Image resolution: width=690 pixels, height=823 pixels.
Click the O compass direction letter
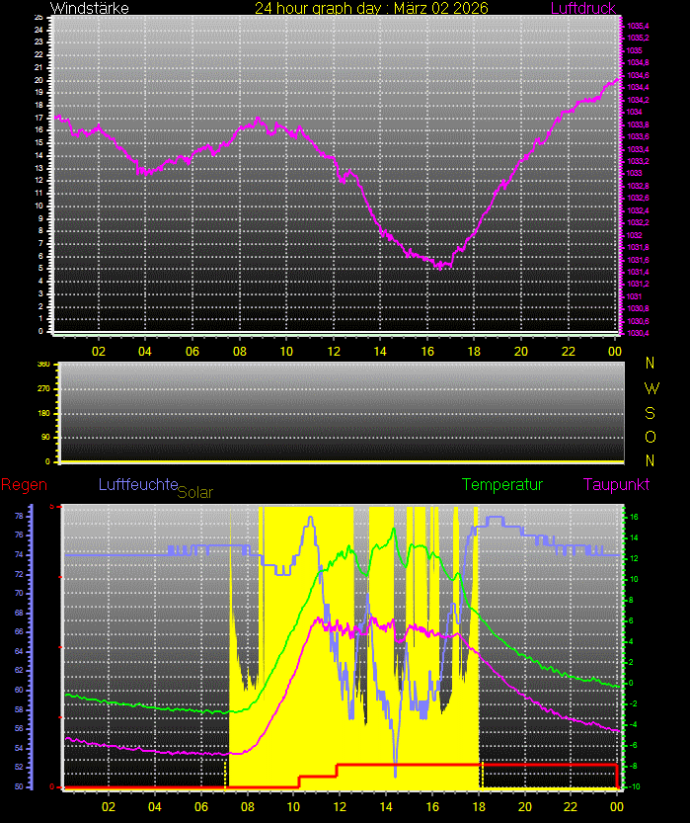pos(650,437)
